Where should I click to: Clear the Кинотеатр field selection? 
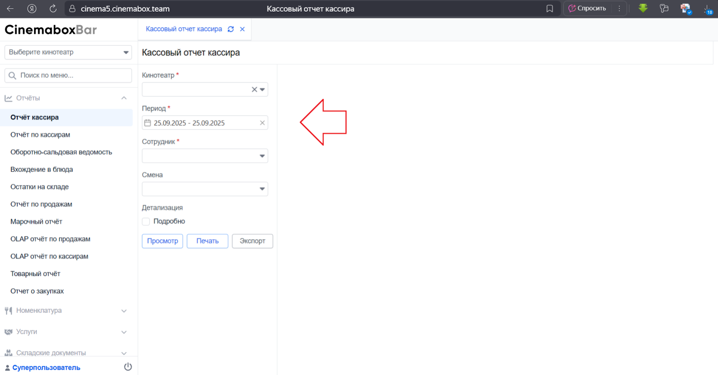[x=254, y=90]
